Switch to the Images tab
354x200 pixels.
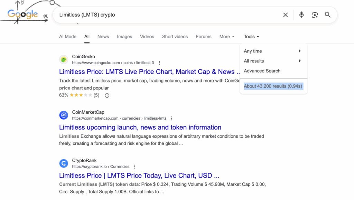tap(124, 37)
